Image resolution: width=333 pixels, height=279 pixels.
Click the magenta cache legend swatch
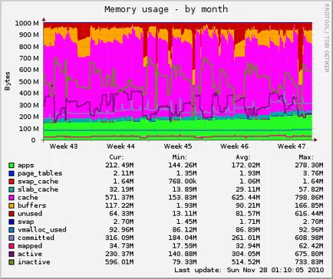[x=12, y=198]
